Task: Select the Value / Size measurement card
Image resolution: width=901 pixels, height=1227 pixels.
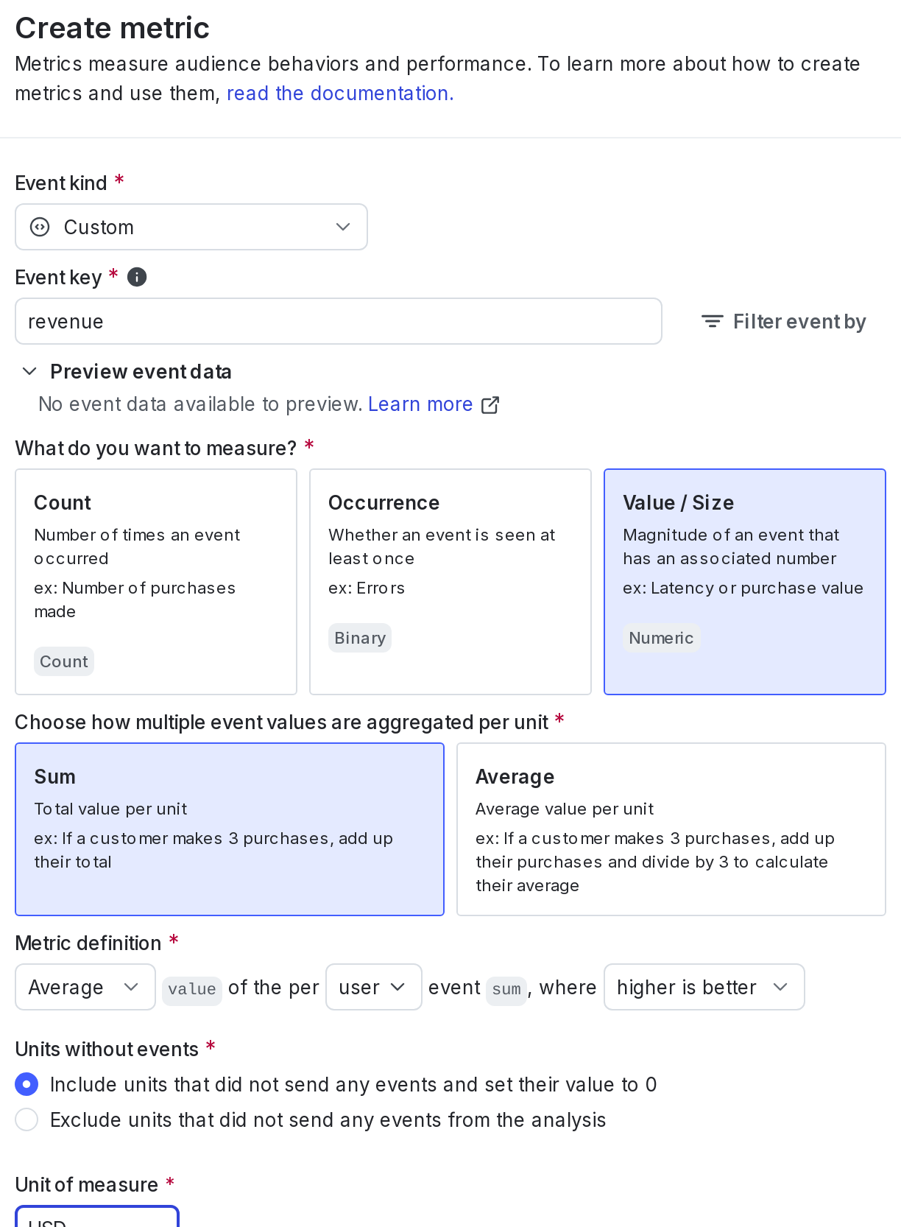Action: pos(745,582)
